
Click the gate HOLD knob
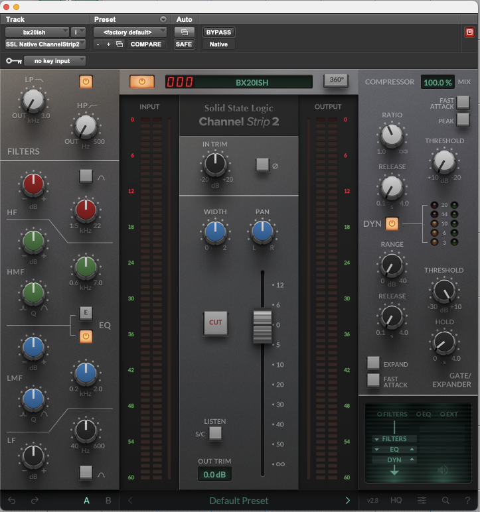coord(444,342)
